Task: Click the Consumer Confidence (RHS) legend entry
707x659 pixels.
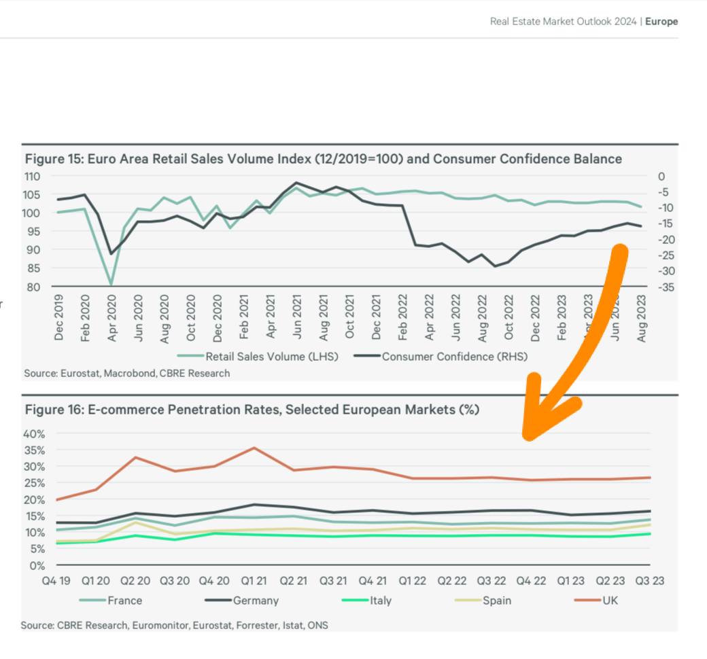Action: pyautogui.click(x=454, y=356)
